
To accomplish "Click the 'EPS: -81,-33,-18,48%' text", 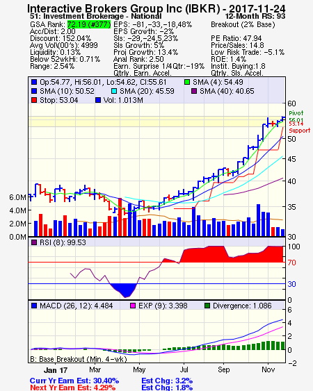I will click(x=152, y=24).
